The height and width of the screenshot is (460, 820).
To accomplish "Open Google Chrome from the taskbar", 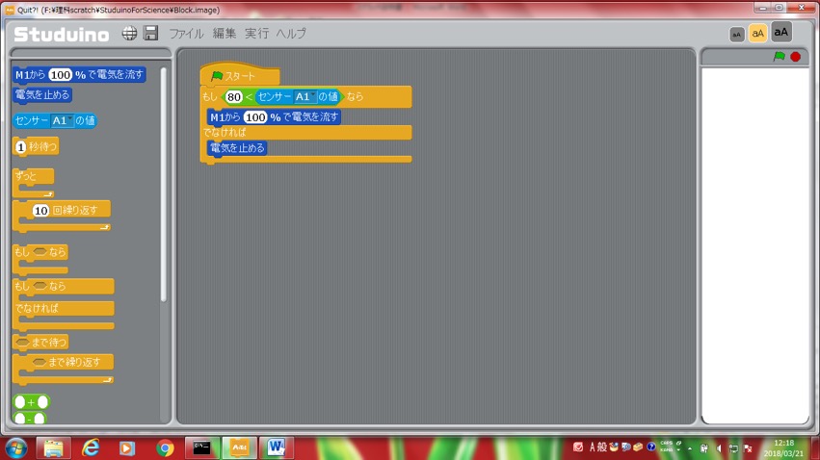I will (x=165, y=447).
